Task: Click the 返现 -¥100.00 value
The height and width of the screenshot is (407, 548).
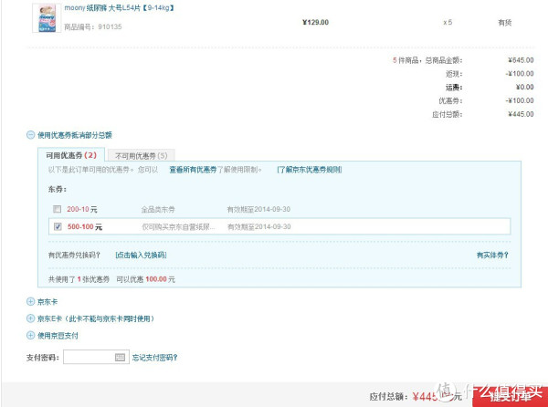Action: click(520, 74)
